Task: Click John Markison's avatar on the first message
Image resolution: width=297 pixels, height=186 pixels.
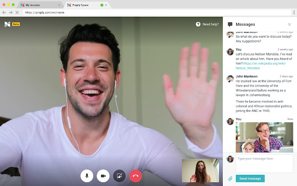Action: click(x=230, y=34)
